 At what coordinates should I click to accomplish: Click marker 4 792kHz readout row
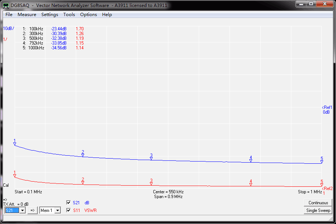tap(53, 43)
